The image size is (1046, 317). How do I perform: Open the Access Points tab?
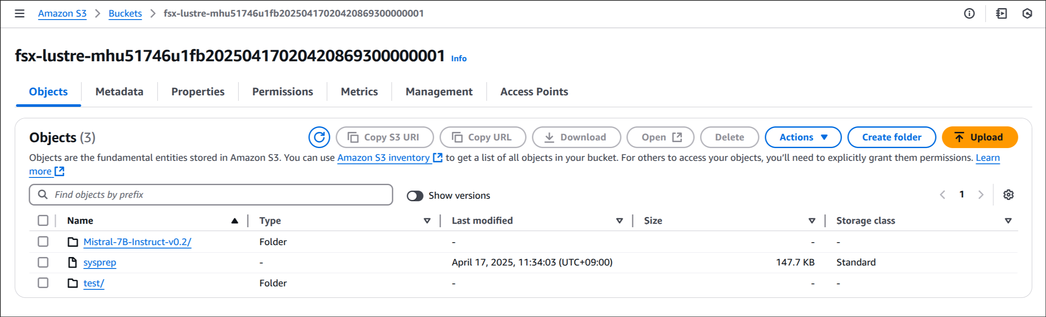point(534,92)
